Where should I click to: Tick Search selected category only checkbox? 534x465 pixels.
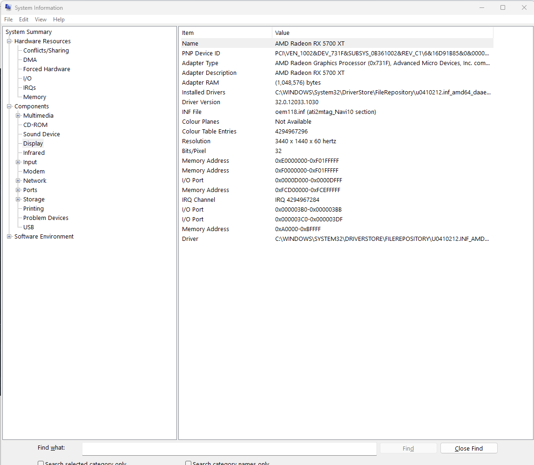pos(41,463)
